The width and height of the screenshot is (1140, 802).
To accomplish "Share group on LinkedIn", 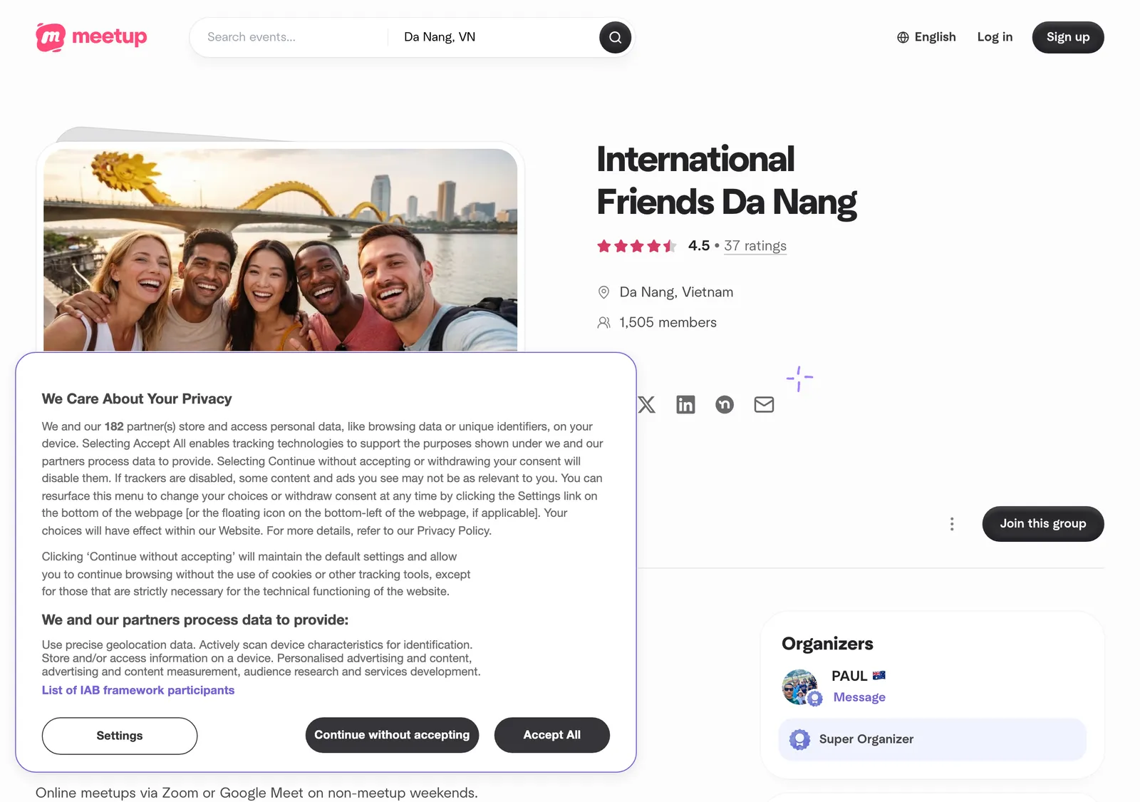I will [685, 405].
